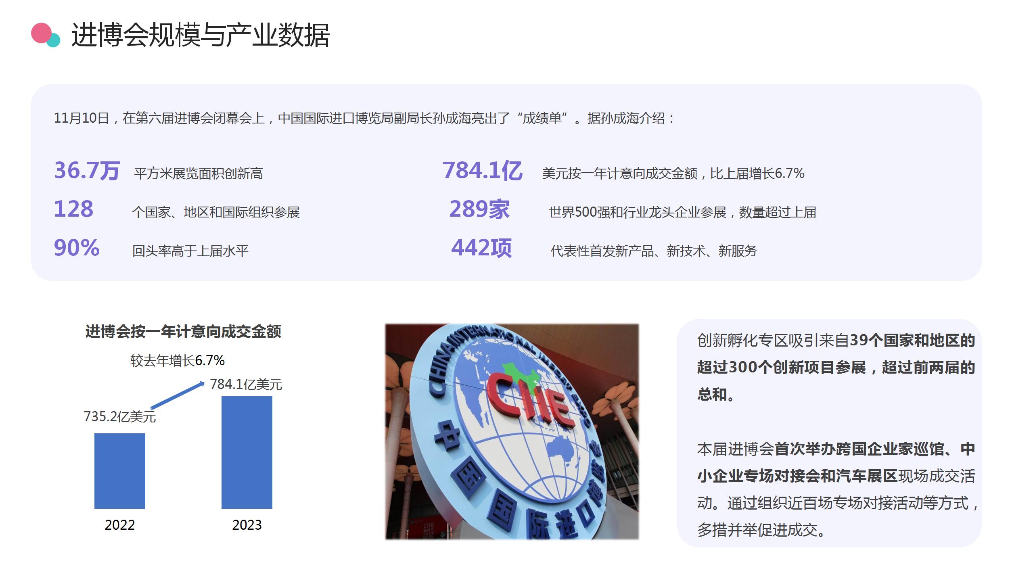Select the 128 statistic figure
1033x581 pixels.
pos(73,209)
